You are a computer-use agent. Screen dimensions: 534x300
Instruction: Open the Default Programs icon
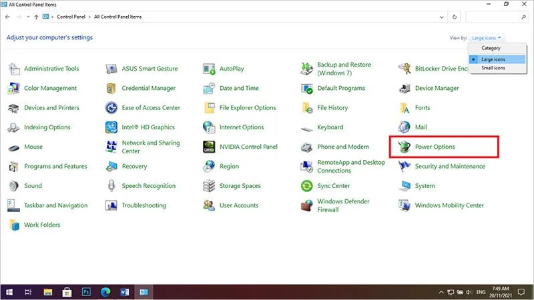306,89
